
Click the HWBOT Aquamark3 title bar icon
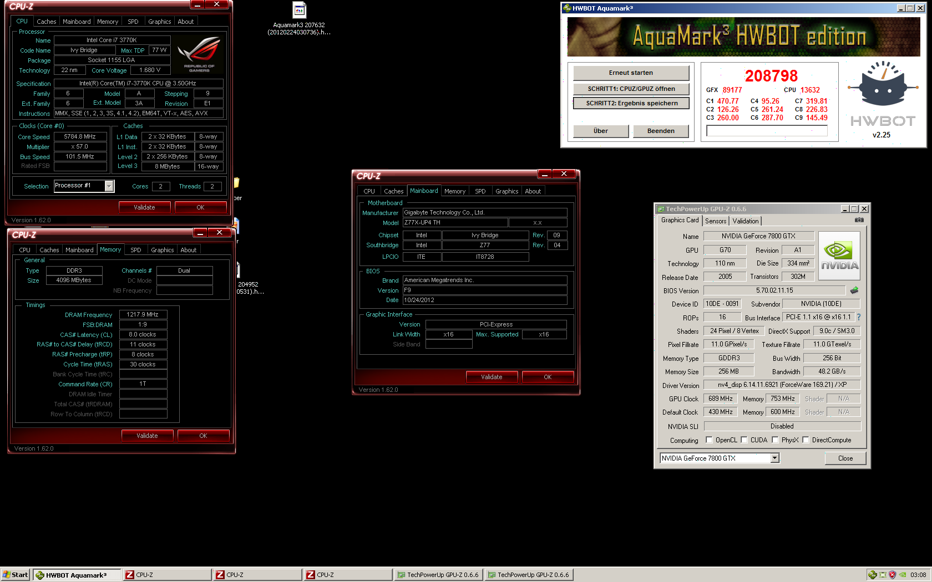(x=566, y=8)
